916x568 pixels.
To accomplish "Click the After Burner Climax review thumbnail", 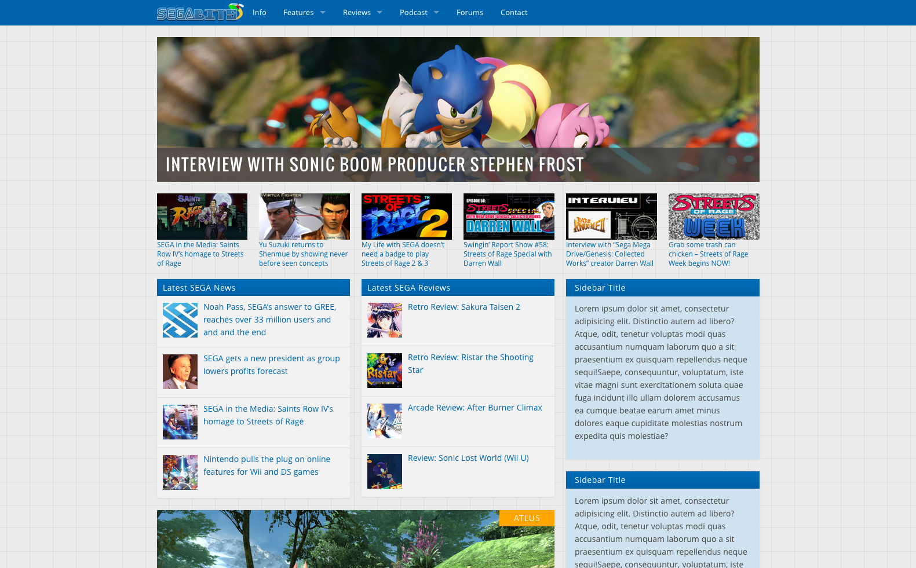I will pyautogui.click(x=385, y=421).
